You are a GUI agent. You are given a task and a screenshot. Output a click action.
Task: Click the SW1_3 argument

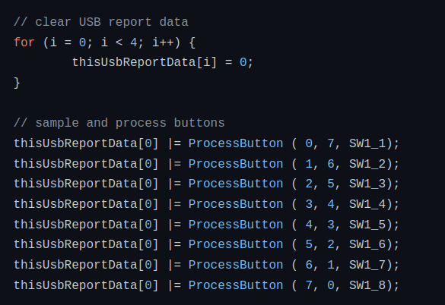coord(367,184)
